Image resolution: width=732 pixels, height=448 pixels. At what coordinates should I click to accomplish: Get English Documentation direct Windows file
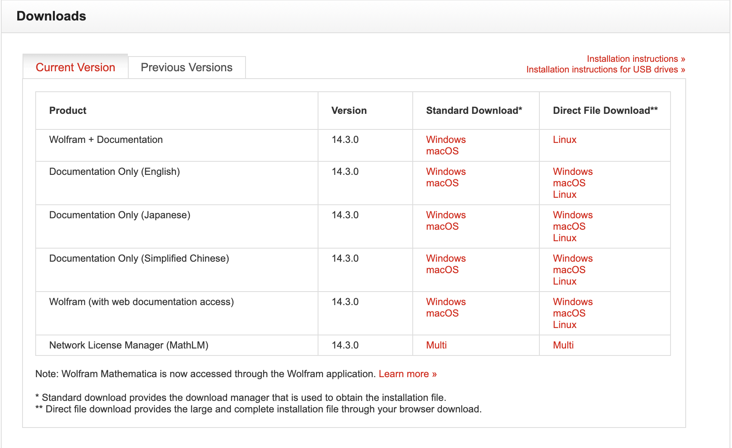(x=573, y=172)
